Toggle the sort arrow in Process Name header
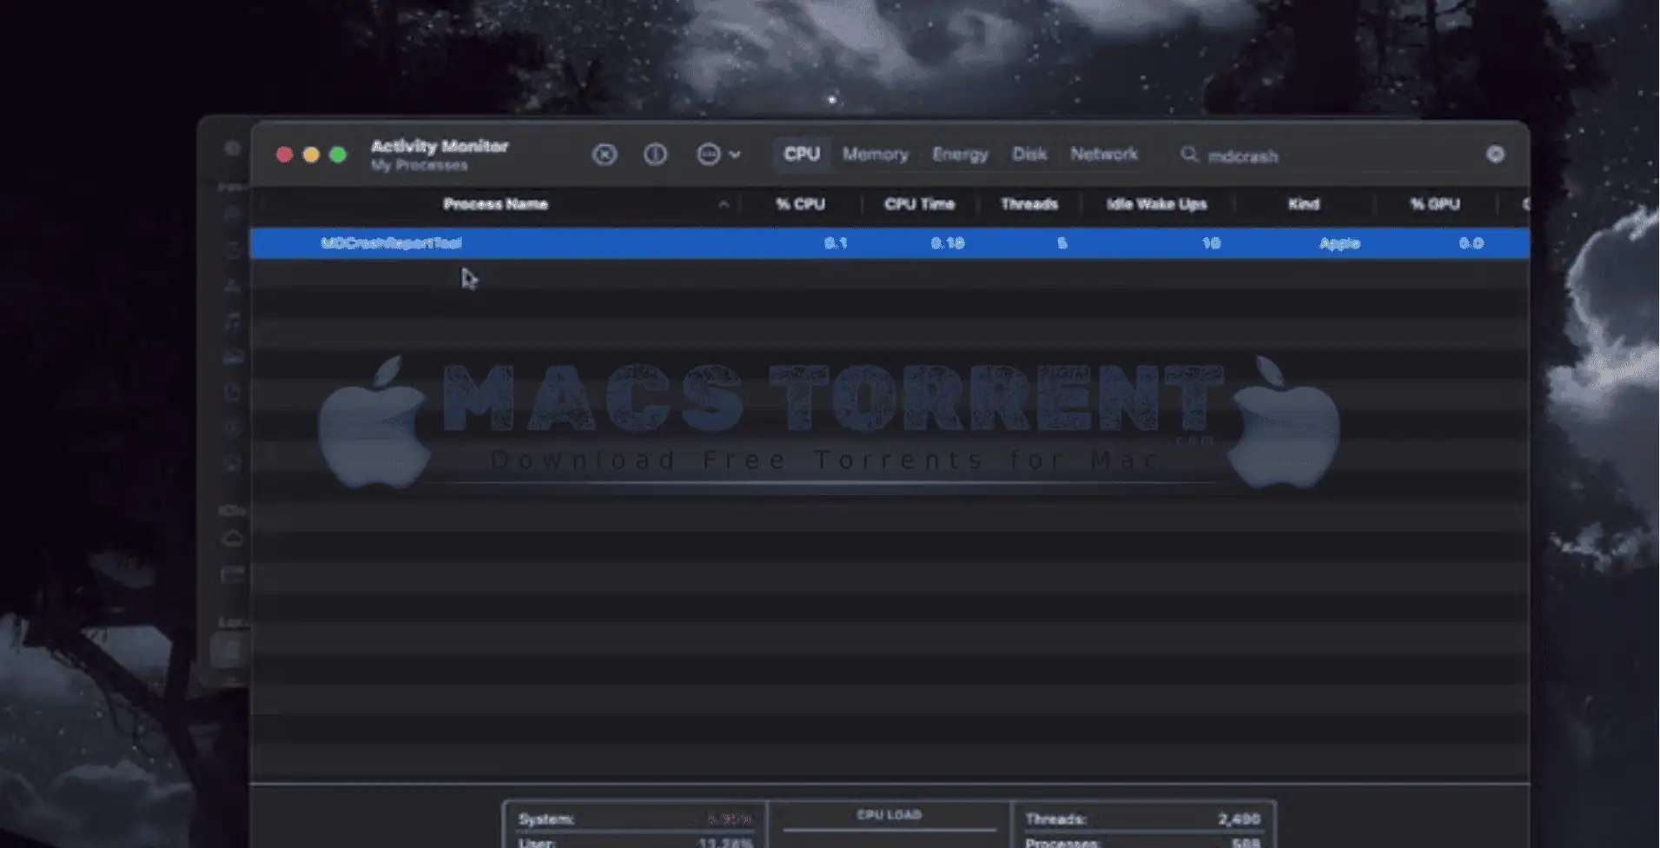Image resolution: width=1660 pixels, height=848 pixels. pos(724,205)
